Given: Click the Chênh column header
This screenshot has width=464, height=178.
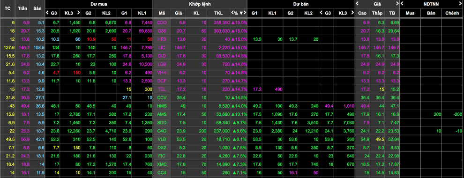Looking at the screenshot, I should tap(452, 13).
